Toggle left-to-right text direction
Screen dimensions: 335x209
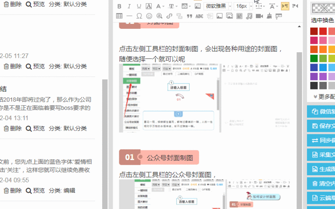coord(285,6)
